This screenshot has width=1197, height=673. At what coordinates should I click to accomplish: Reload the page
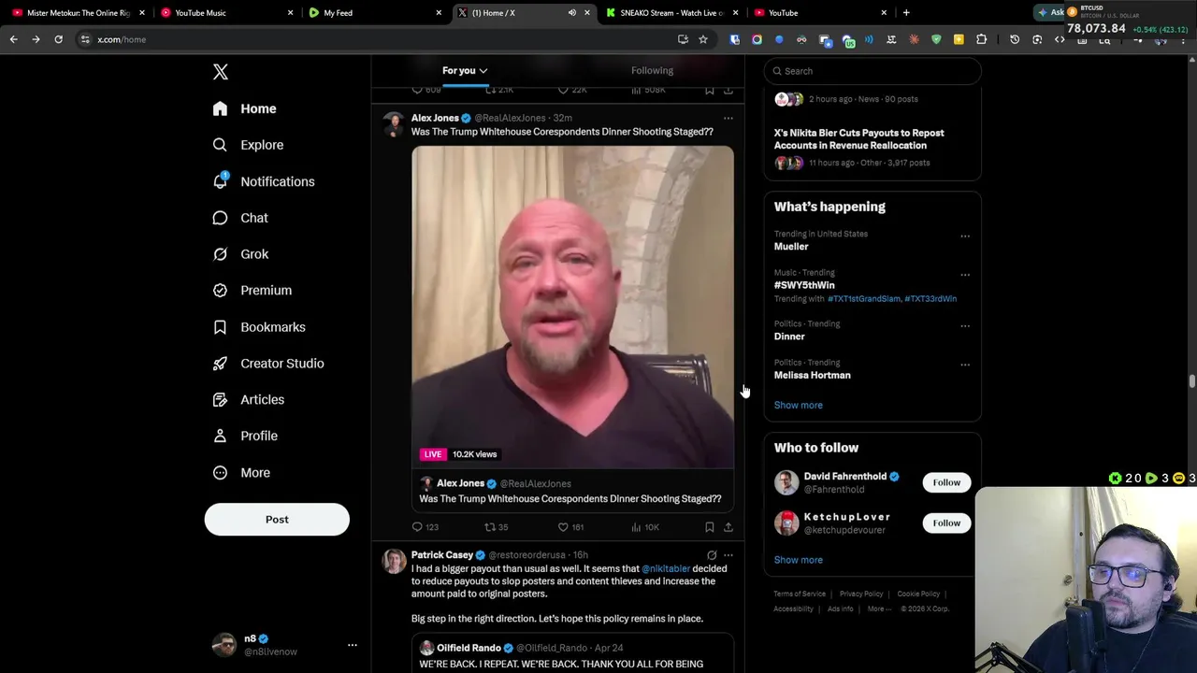(x=58, y=39)
